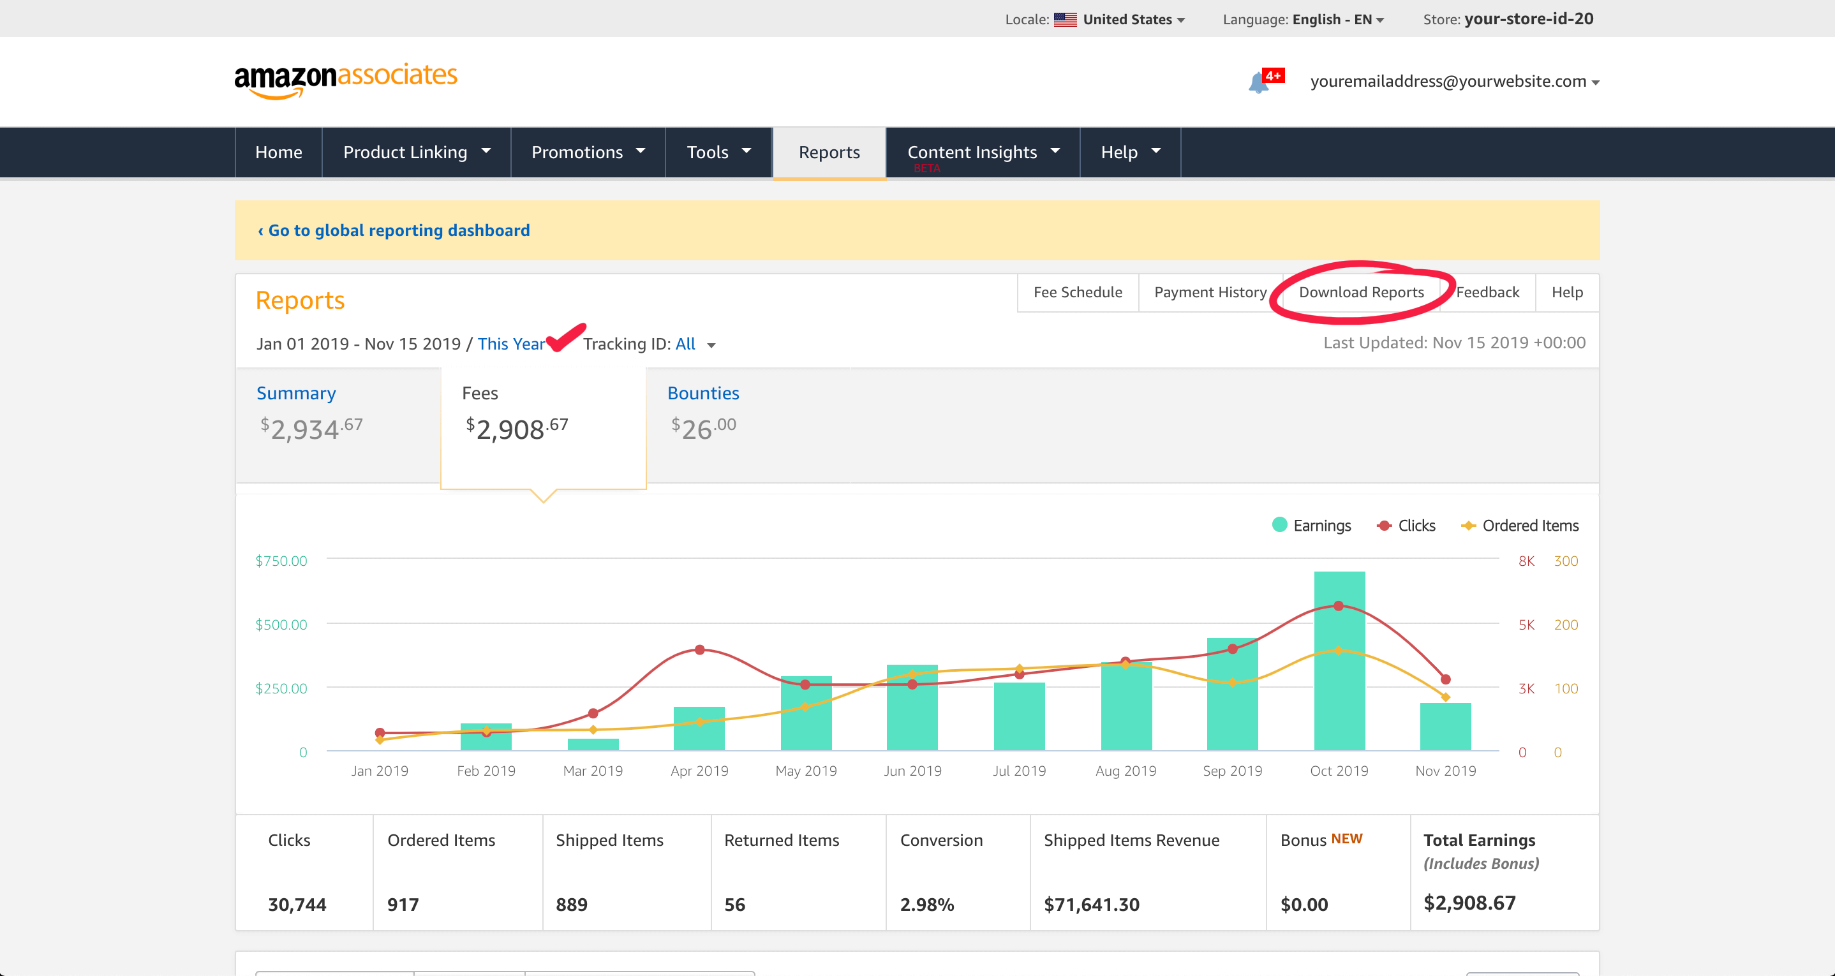Click the store ID your-store-id-20
Viewport: 1835px width, 976px height.
point(1529,19)
